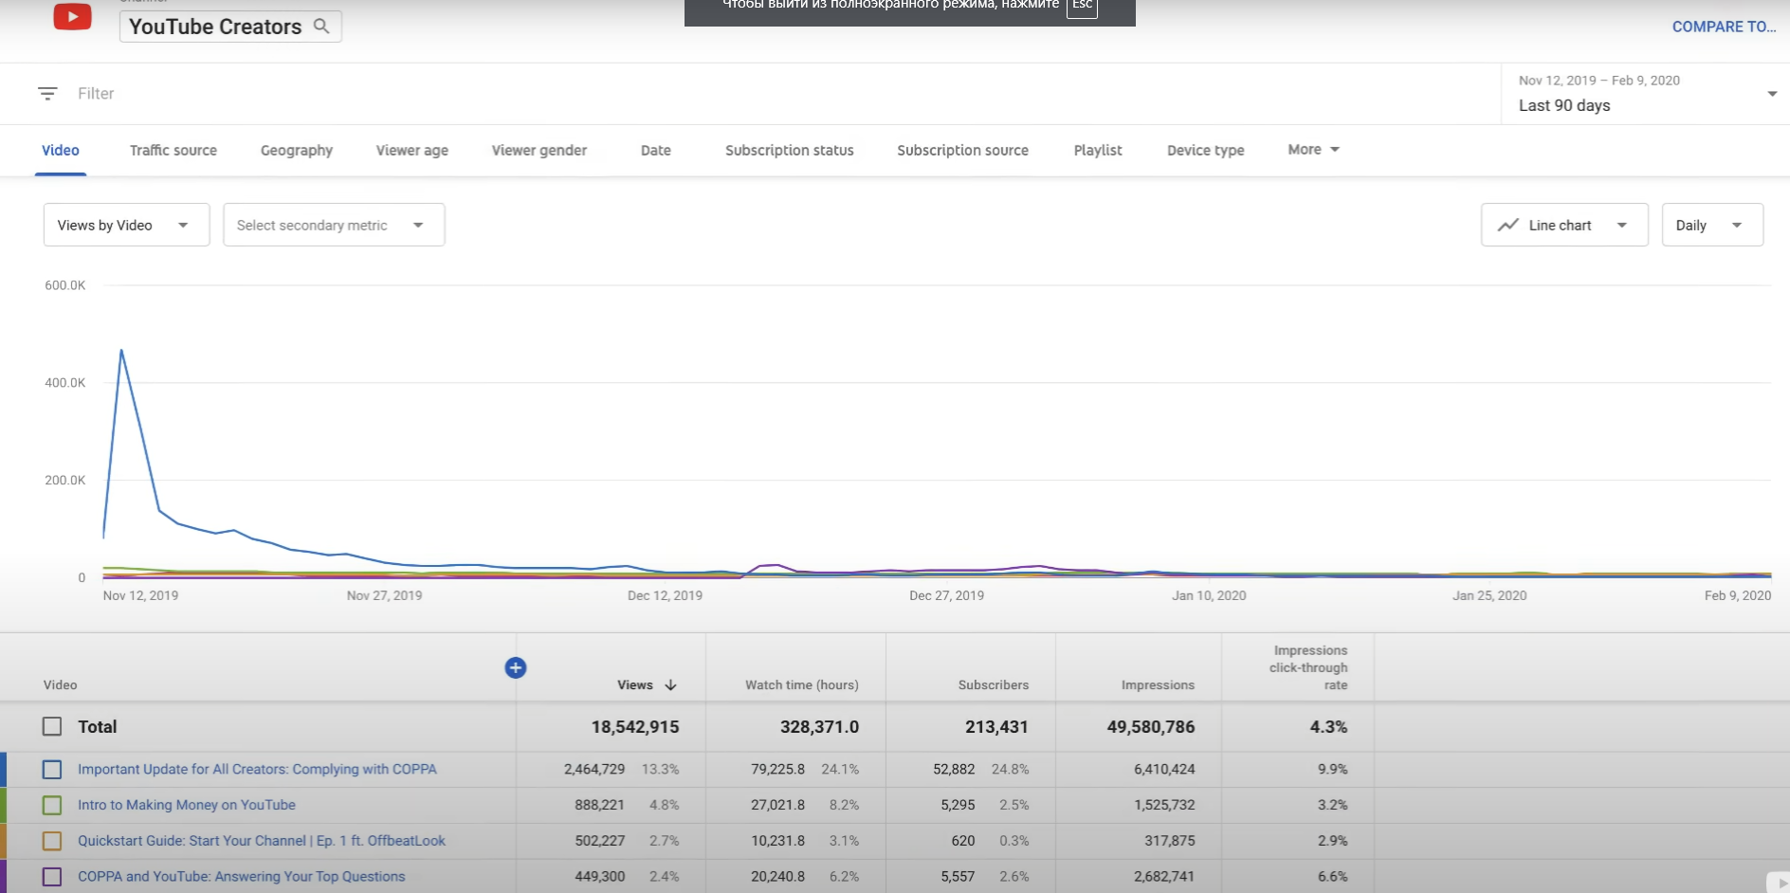Click the line chart trend icon

tap(1507, 226)
